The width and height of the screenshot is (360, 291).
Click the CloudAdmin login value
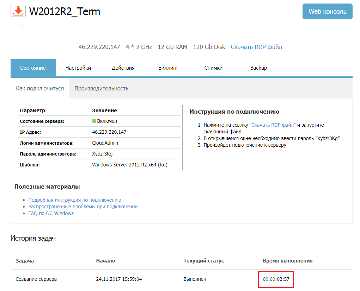point(105,143)
